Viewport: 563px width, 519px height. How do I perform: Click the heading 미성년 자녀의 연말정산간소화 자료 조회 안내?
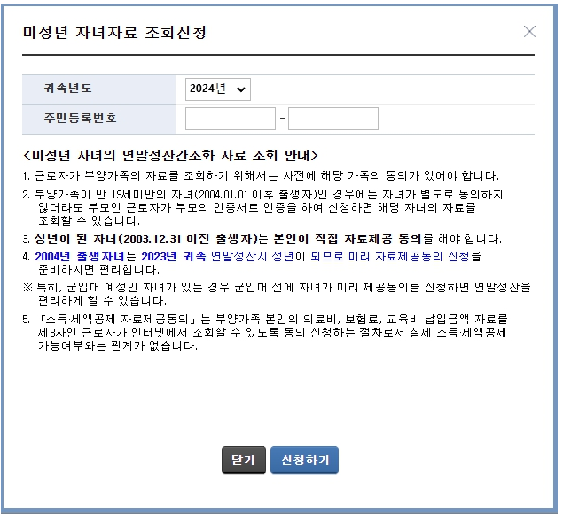170,155
